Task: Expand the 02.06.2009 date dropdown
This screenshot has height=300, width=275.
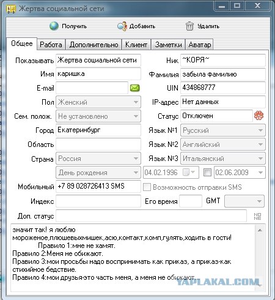Action: coord(260,173)
